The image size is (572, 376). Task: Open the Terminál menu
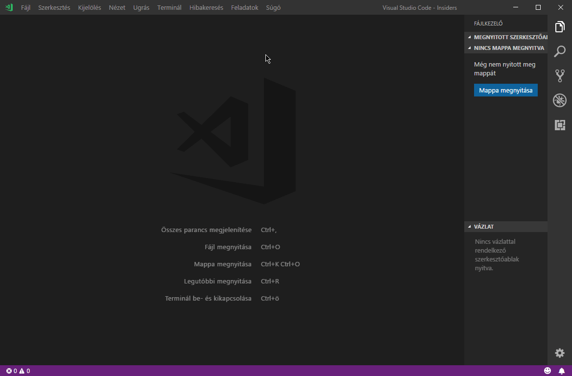(169, 7)
